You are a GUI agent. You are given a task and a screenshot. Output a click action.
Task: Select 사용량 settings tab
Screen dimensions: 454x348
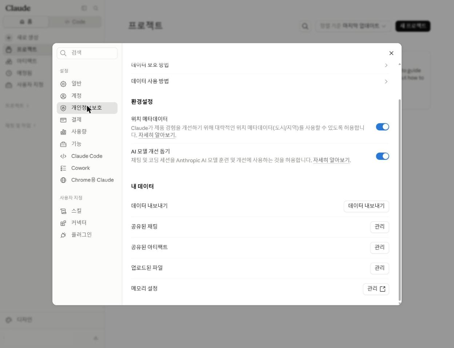click(x=87, y=132)
